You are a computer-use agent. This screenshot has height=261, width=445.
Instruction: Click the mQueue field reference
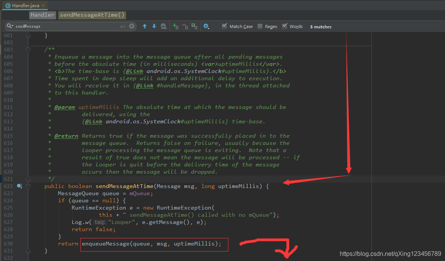click(x=140, y=194)
